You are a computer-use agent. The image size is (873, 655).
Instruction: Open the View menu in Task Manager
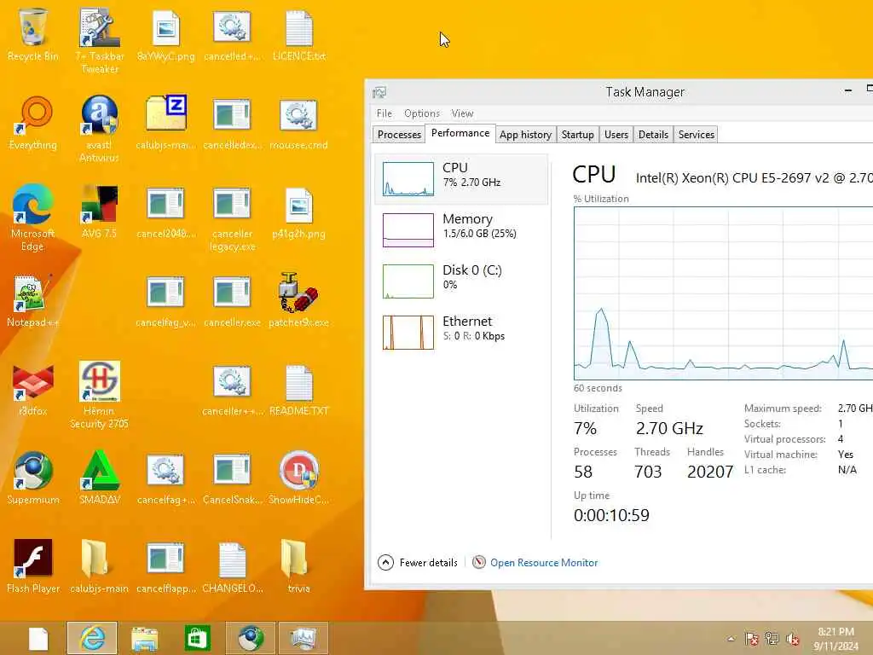[462, 113]
